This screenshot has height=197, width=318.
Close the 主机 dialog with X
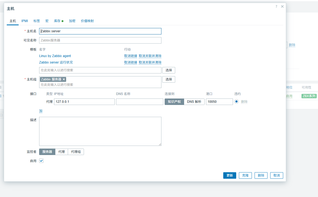tap(282, 6)
